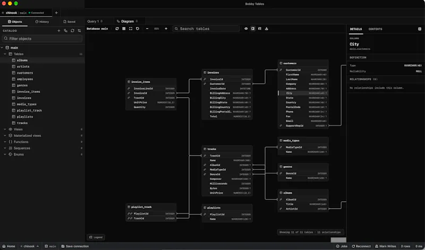
Task: Switch to the CONTENTS panel tab
Action: coord(375,29)
